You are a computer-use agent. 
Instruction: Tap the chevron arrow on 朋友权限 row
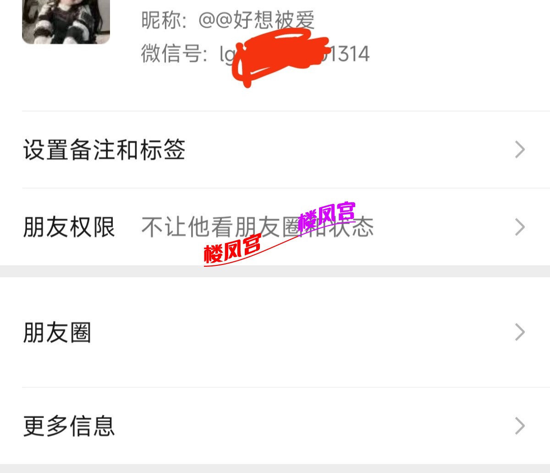(x=520, y=227)
